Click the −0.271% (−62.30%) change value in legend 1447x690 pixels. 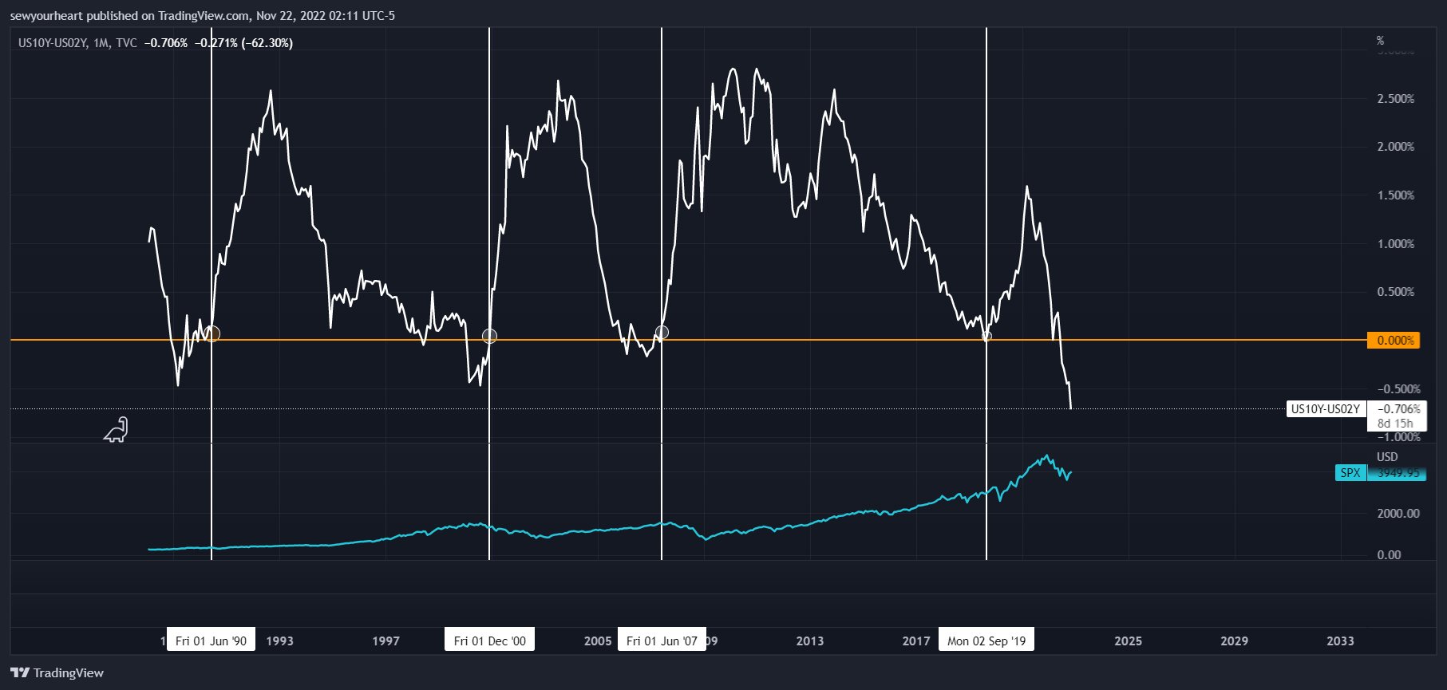(x=243, y=43)
